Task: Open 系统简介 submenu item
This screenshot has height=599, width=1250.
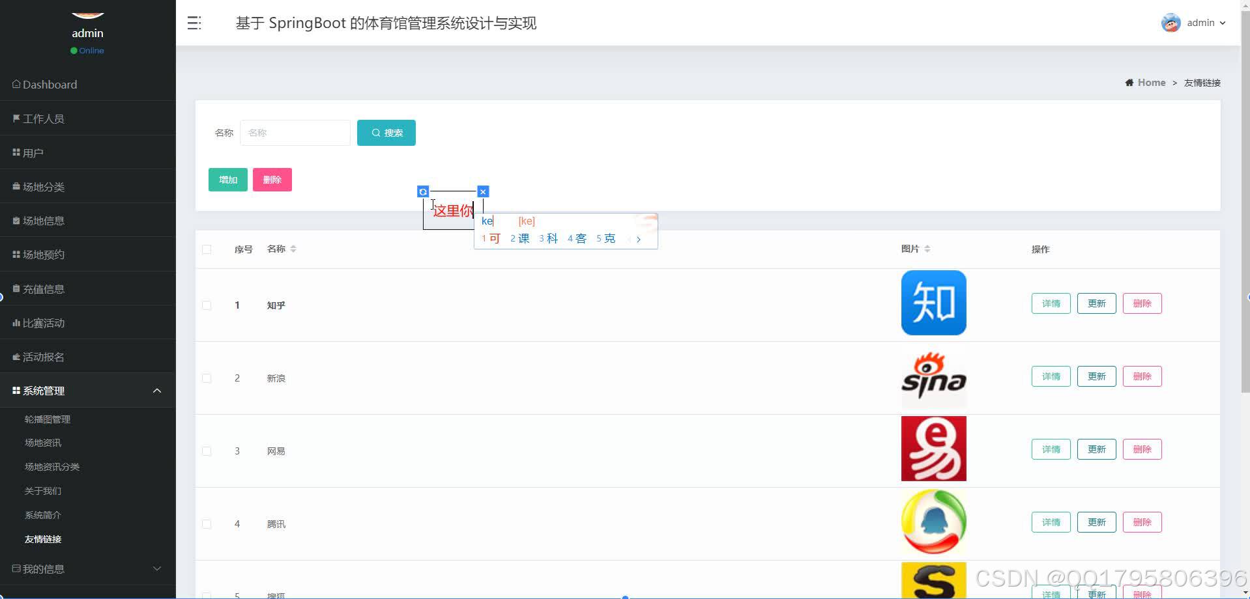Action: pos(43,515)
